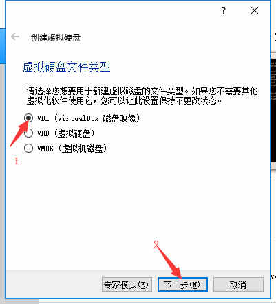
Task: Open help with the question mark icon
Action: point(224,10)
